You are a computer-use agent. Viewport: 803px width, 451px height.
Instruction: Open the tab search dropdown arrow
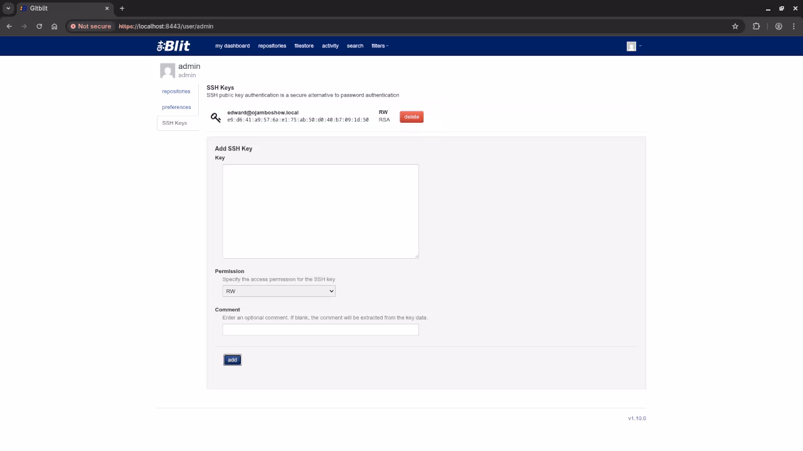8,8
